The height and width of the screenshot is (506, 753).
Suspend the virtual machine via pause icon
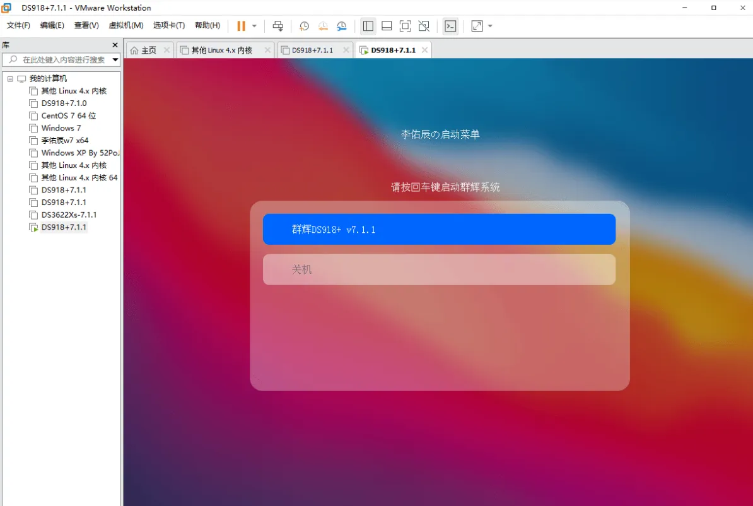coord(242,26)
